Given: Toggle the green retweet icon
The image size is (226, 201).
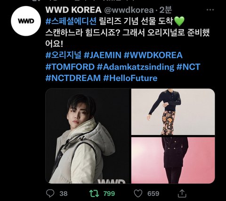Looking at the screenshot, I should 94,193.
